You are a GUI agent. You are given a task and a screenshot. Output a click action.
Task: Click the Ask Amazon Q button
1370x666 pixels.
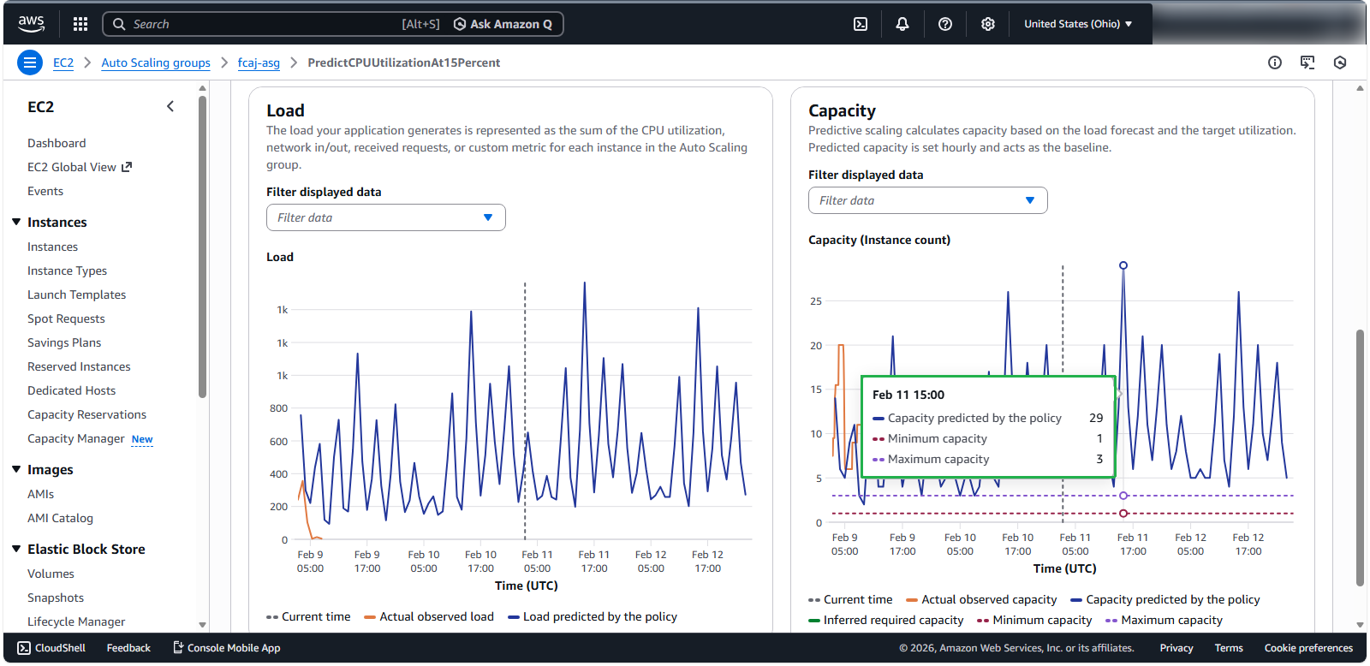(503, 24)
